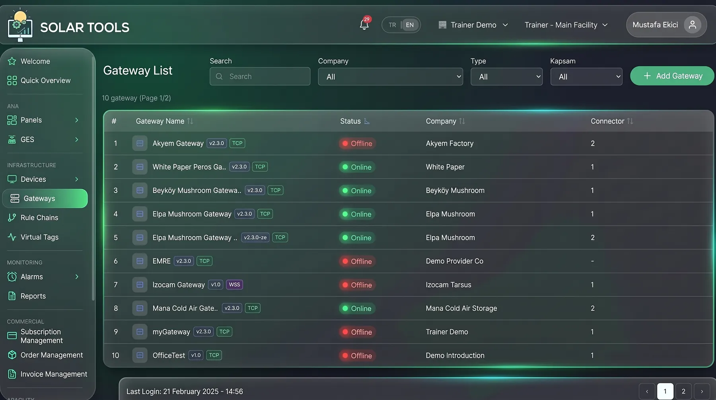Expand the Alarms submenu
The image size is (716, 400).
coord(77,277)
